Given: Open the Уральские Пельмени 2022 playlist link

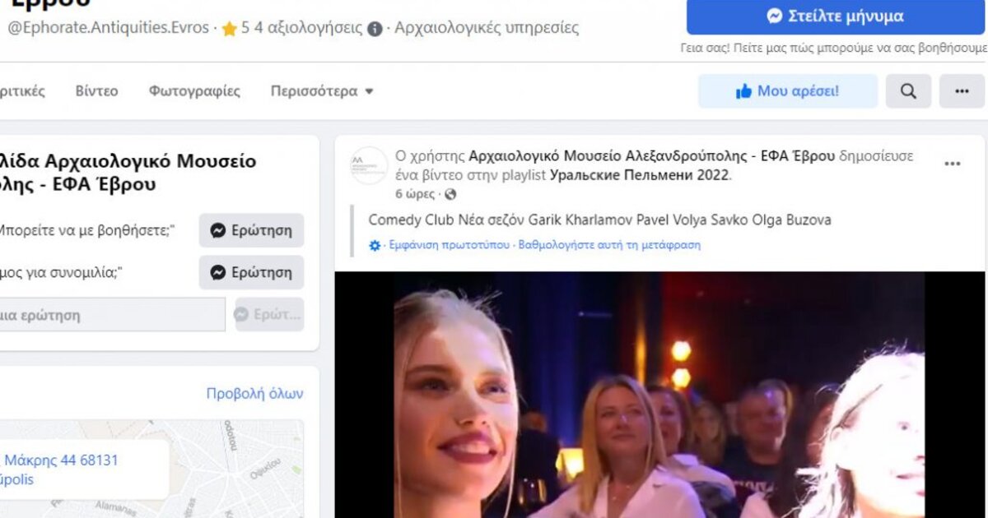Looking at the screenshot, I should pos(639,174).
